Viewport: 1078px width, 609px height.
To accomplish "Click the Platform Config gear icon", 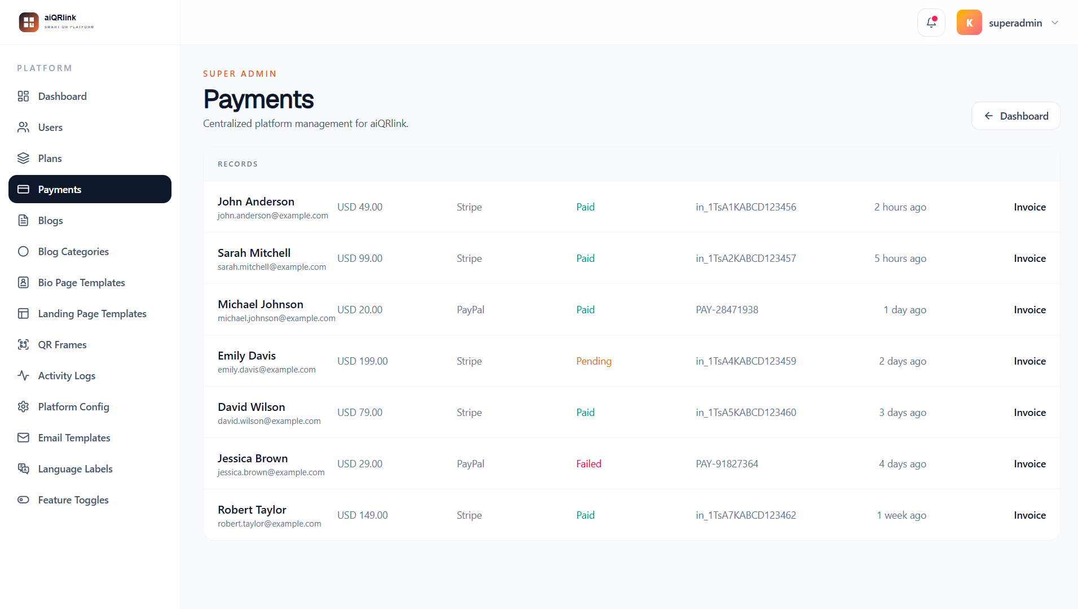I will 23,406.
